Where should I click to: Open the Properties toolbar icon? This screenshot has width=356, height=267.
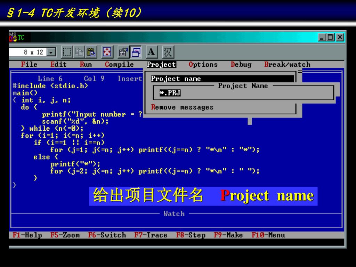123,52
